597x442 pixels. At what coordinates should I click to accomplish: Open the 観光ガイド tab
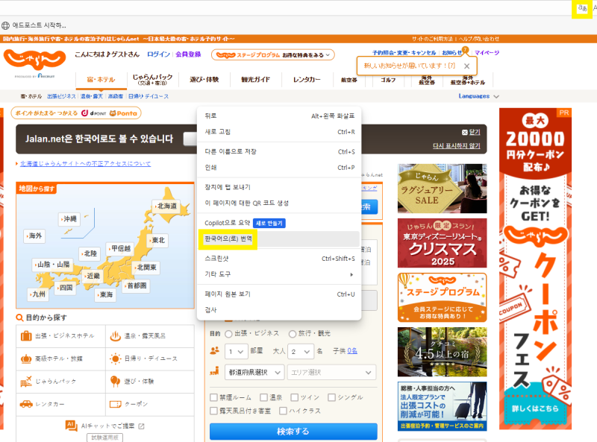point(255,80)
